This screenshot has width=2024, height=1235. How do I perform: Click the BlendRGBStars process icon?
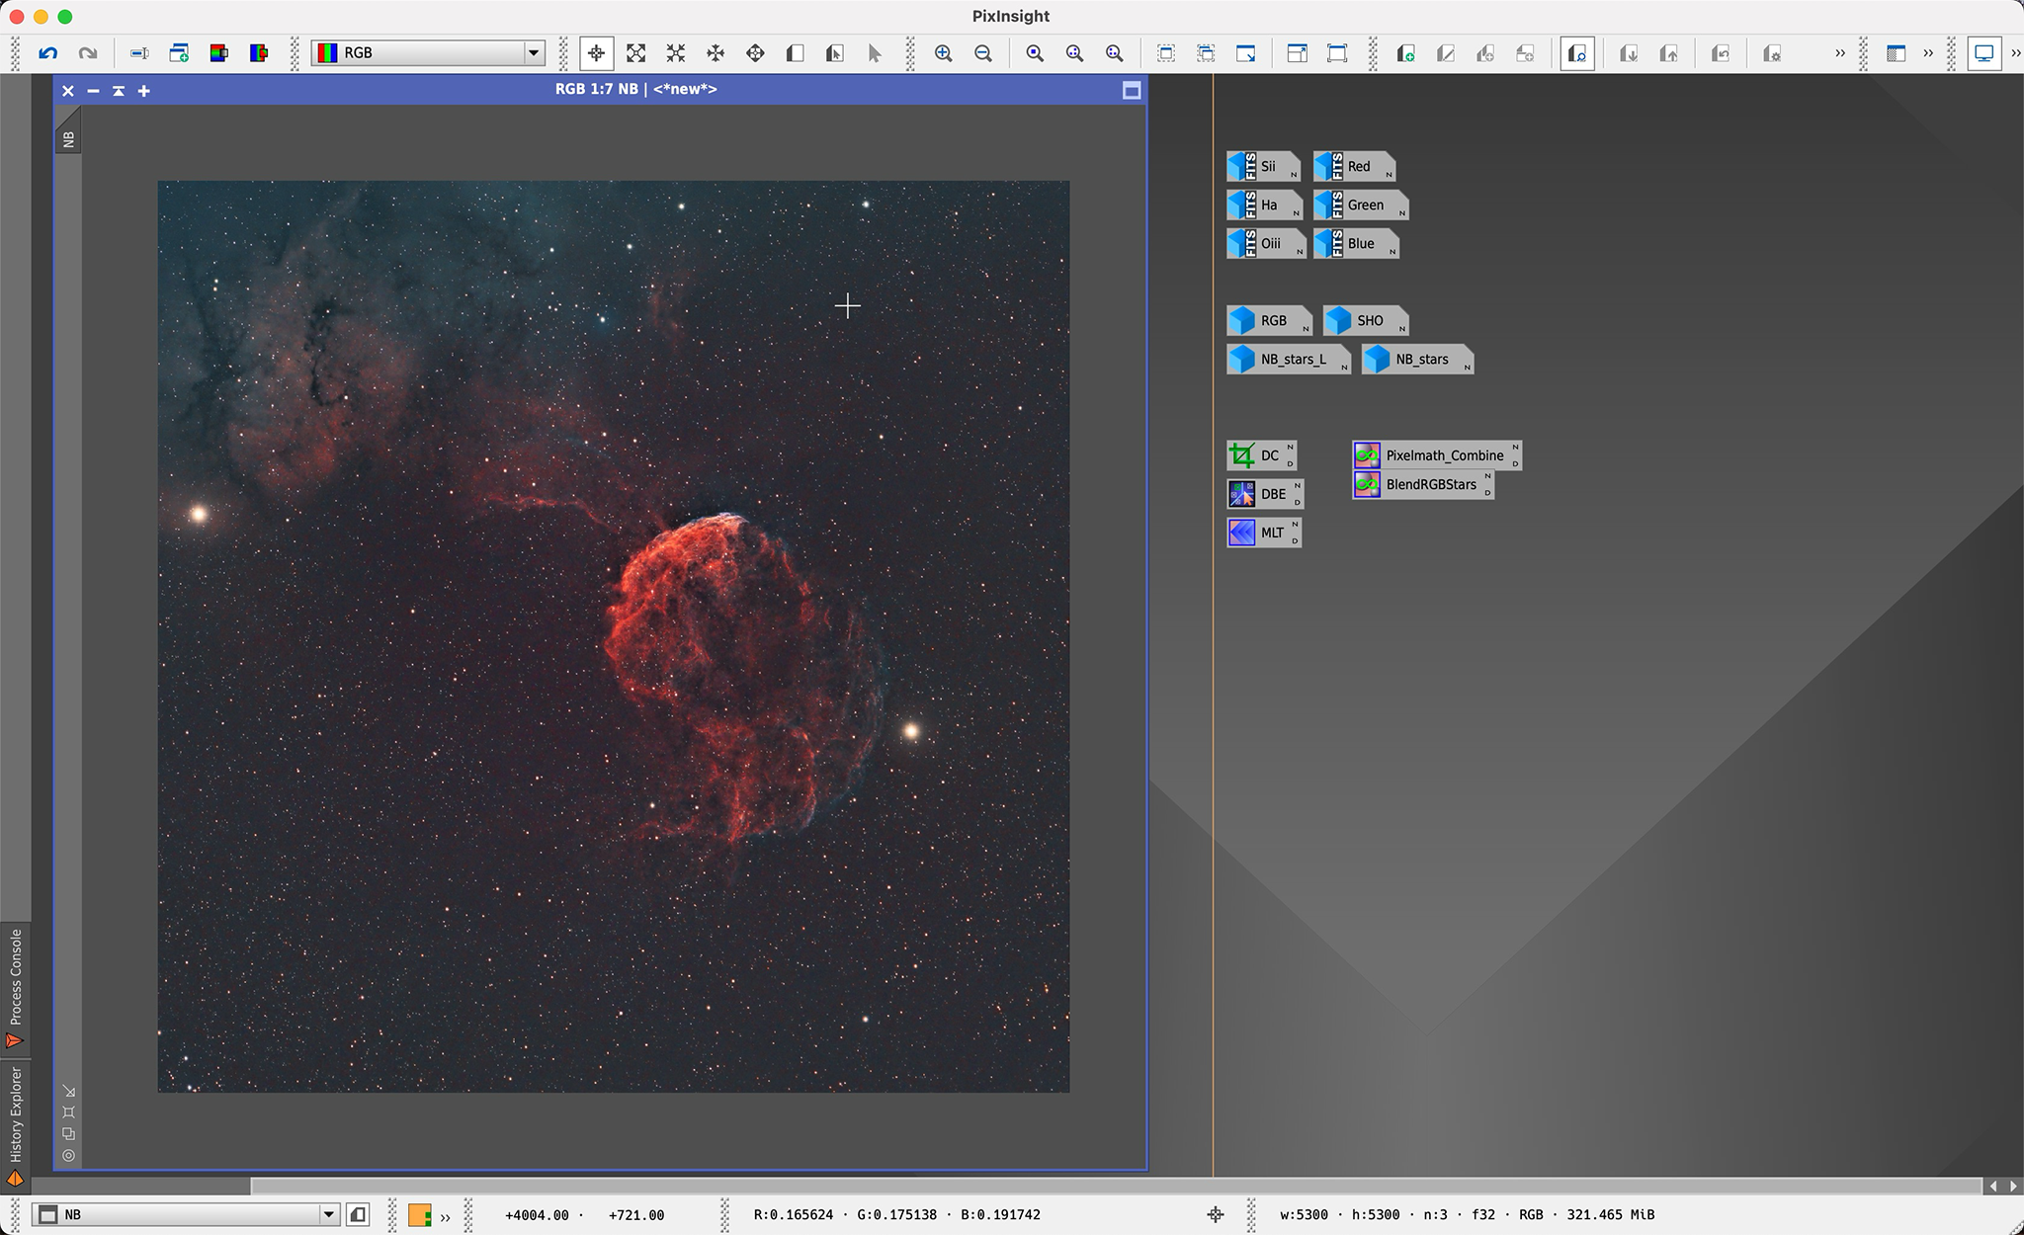point(1422,484)
